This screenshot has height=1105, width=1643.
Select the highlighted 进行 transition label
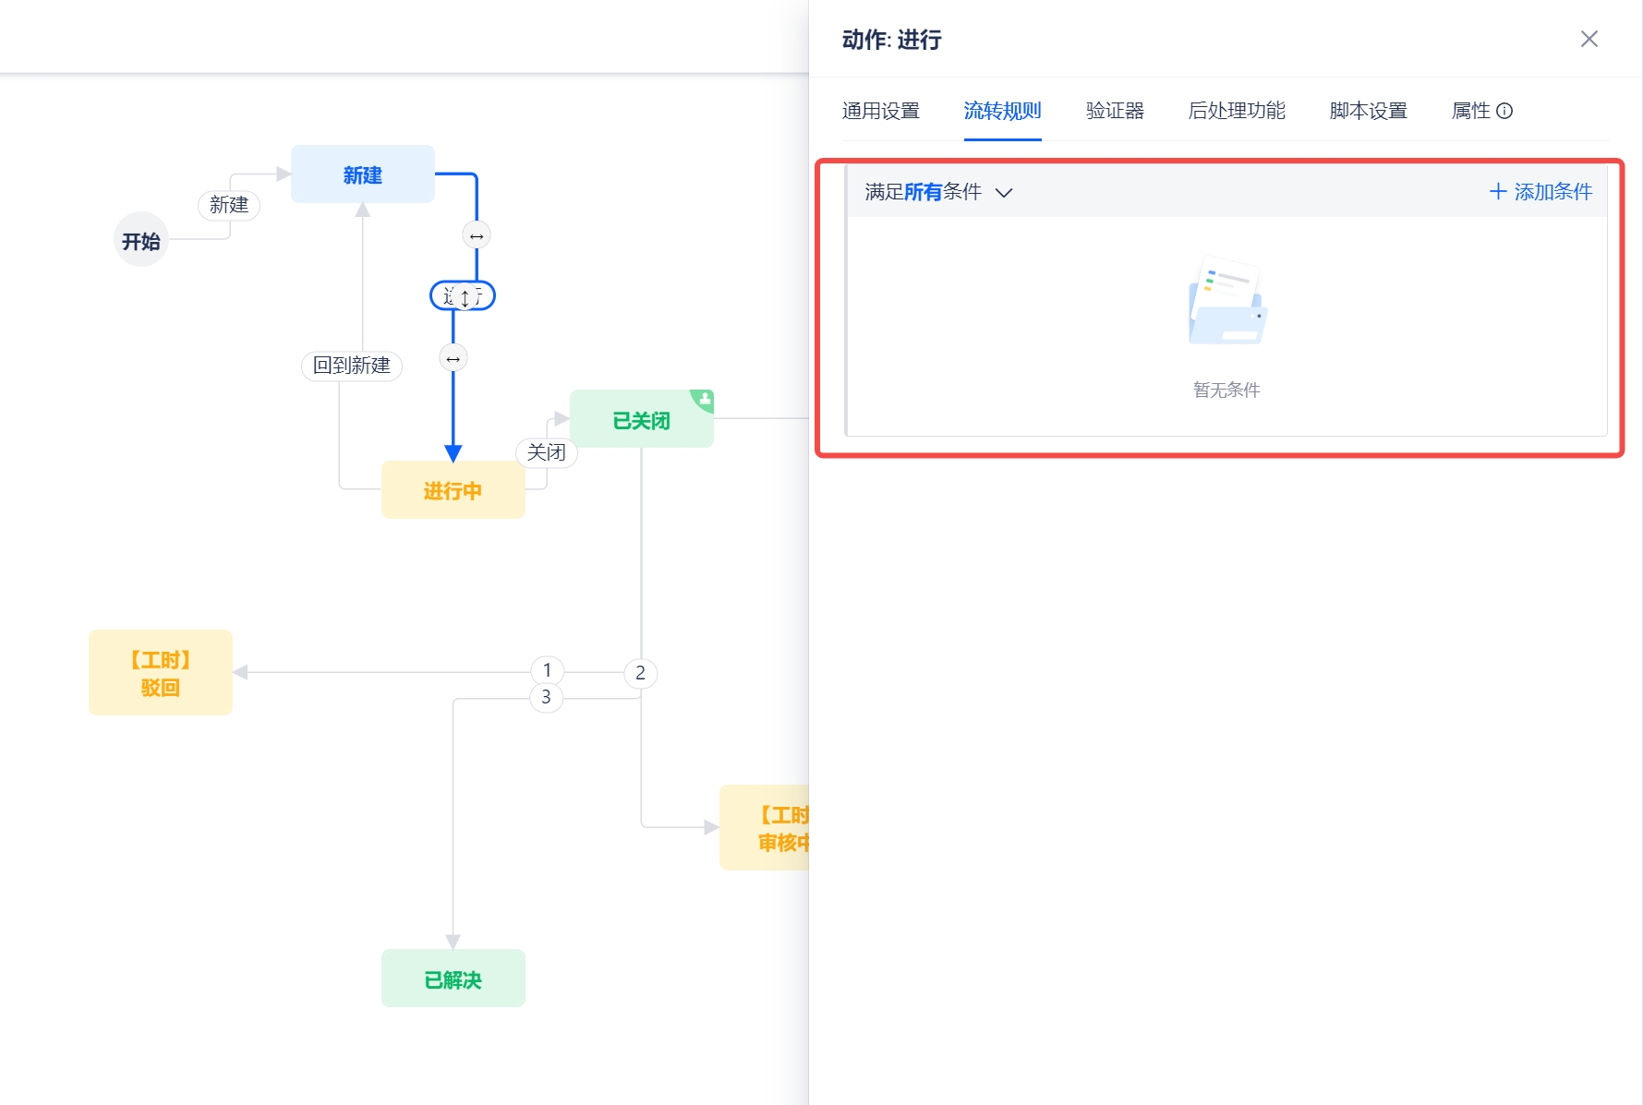[463, 295]
